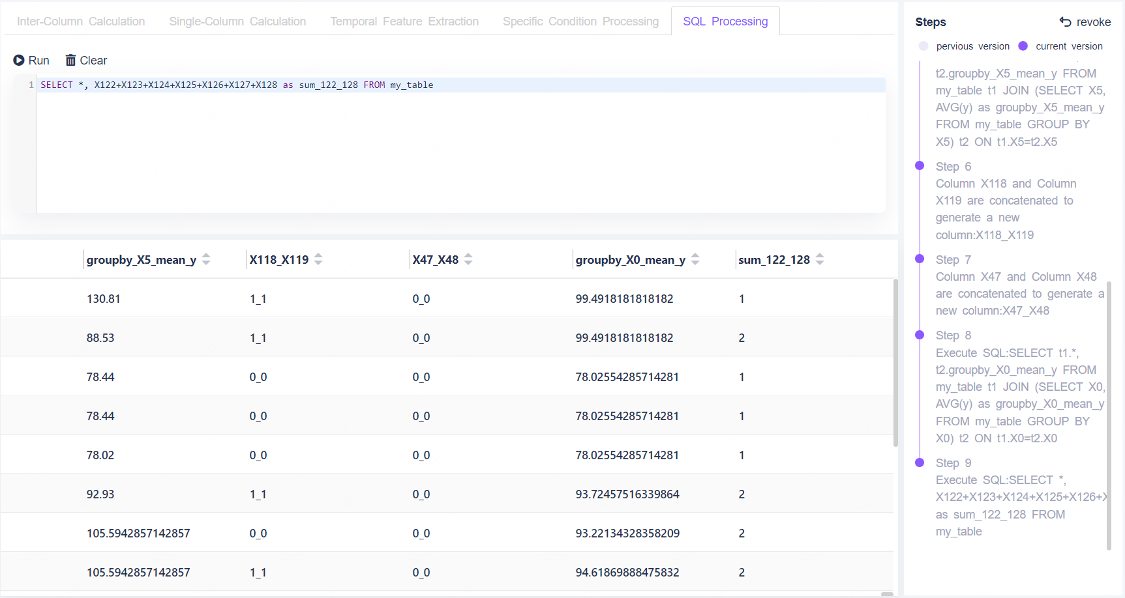Click the revoke undo arrow icon

point(1065,21)
